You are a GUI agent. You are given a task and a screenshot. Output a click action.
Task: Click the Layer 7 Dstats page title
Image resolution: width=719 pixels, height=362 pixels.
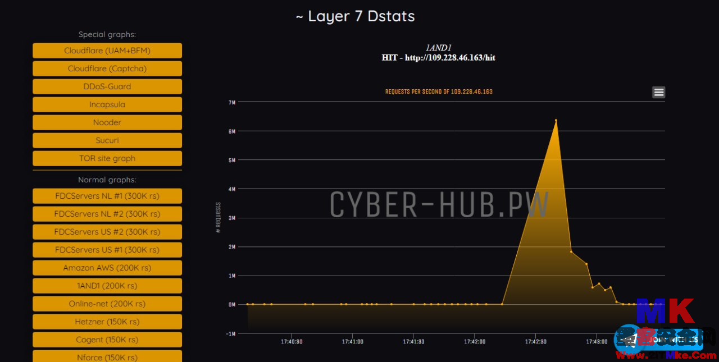click(356, 16)
